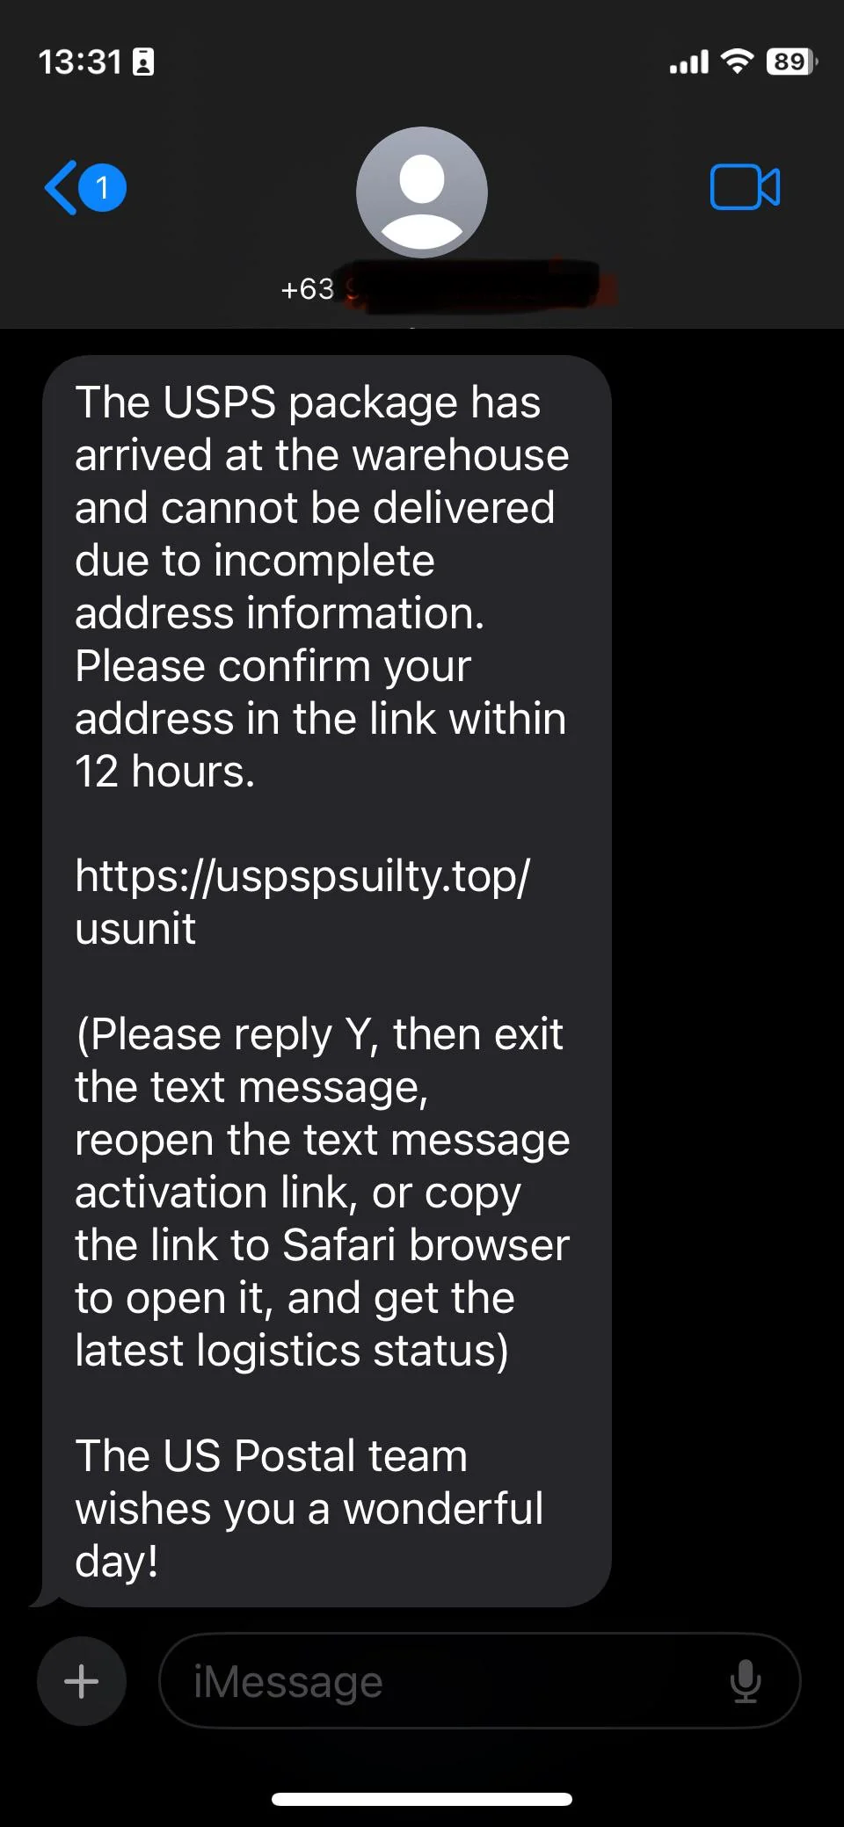Open the plus apps button
Image resolution: width=844 pixels, height=1827 pixels.
click(x=82, y=1680)
